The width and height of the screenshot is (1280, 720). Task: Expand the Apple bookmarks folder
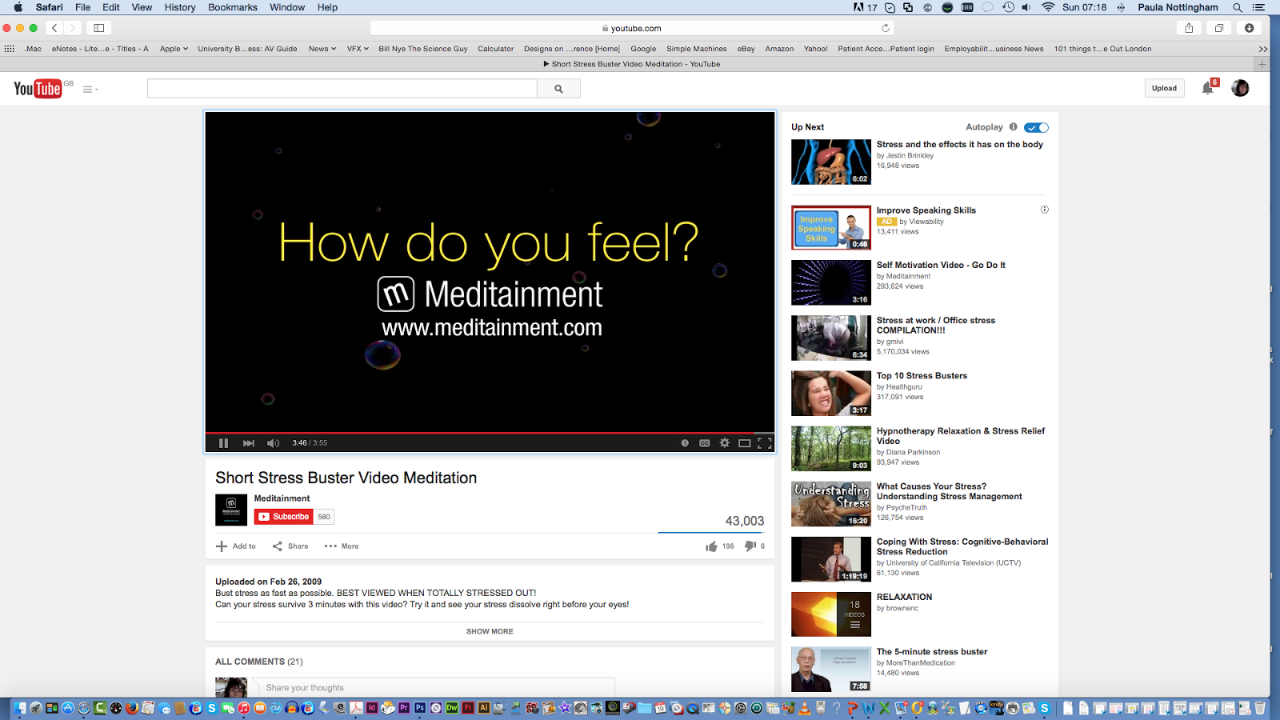tap(174, 49)
